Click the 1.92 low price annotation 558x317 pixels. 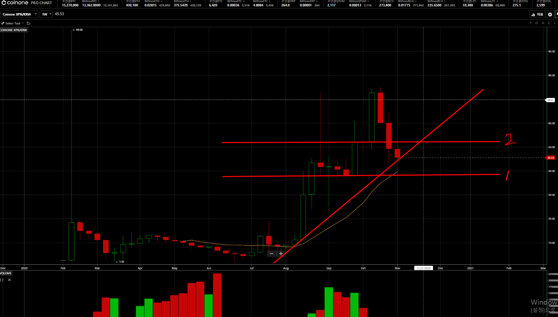click(120, 262)
